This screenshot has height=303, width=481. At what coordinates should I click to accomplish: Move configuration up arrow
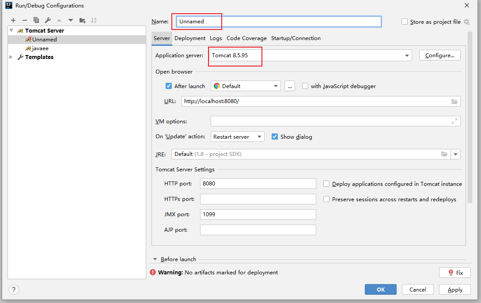[59, 21]
